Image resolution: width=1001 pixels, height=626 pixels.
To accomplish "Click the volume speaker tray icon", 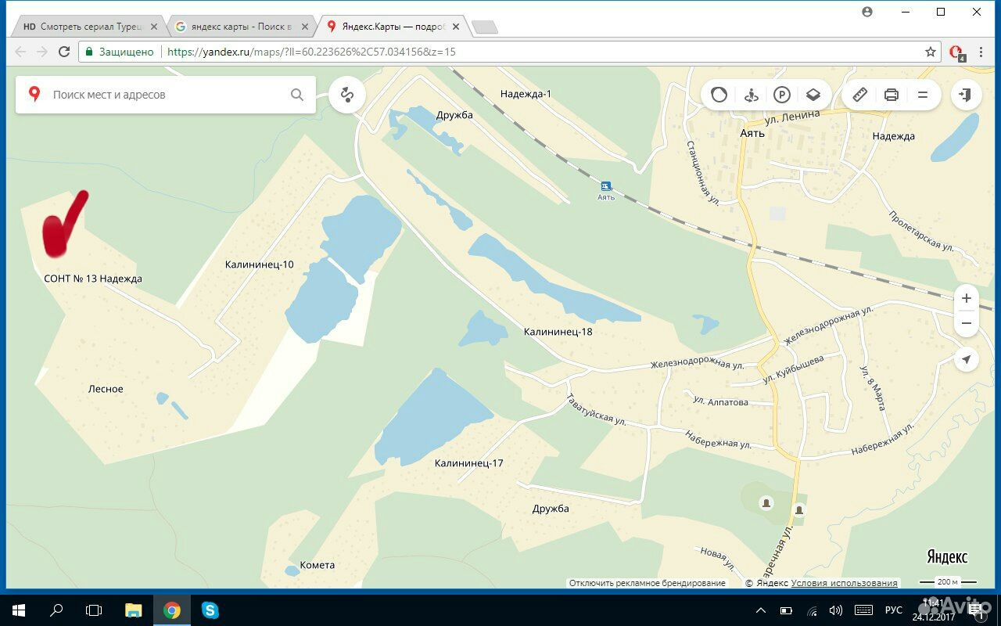I will [x=836, y=610].
